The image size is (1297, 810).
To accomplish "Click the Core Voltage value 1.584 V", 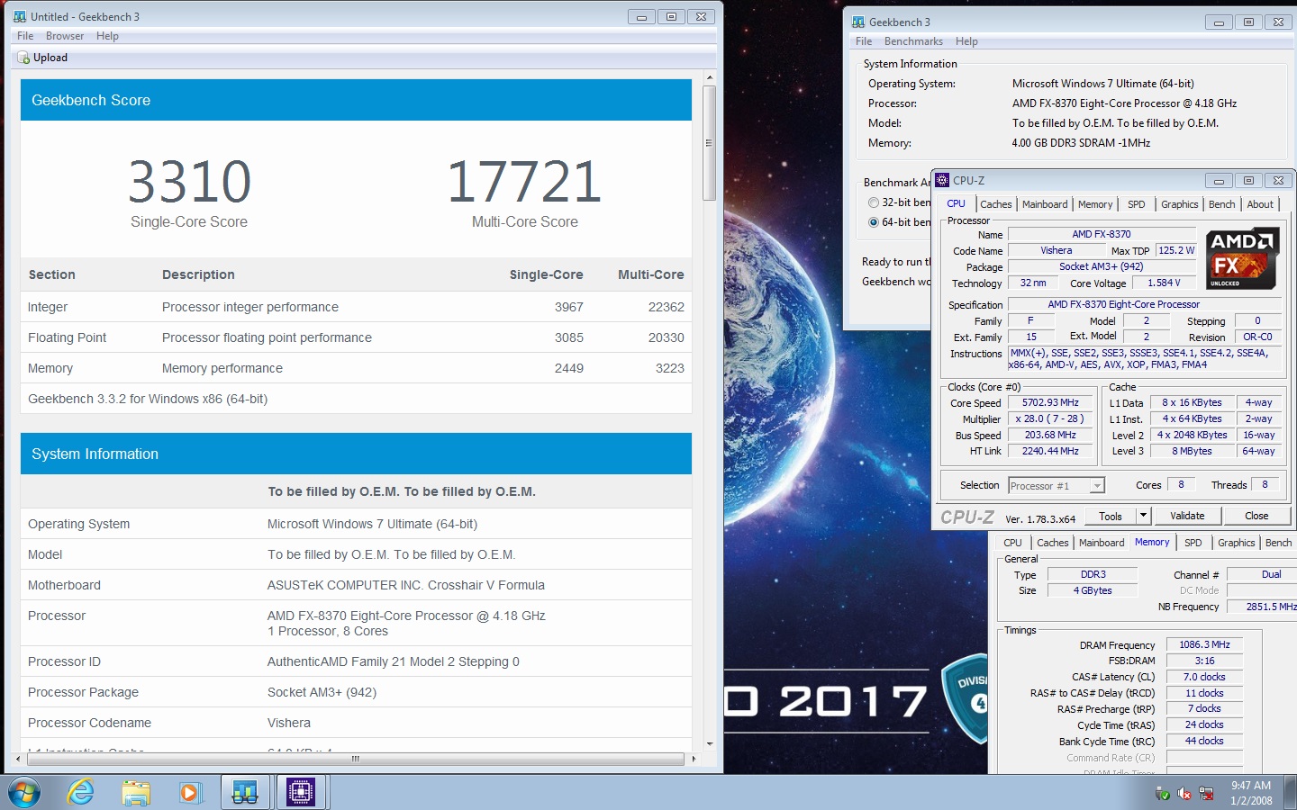I will [x=1164, y=283].
